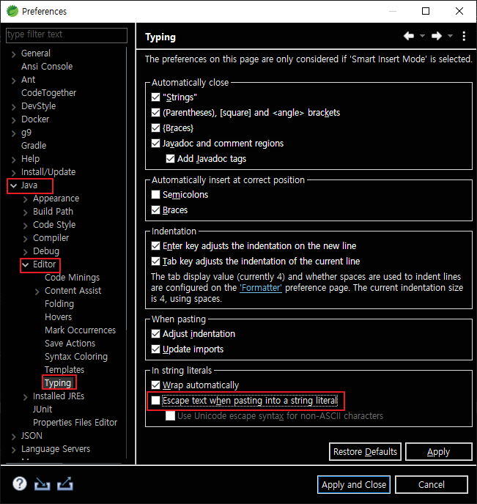Toggle Braces insert at correct position checkbox
The image size is (477, 504).
155,210
